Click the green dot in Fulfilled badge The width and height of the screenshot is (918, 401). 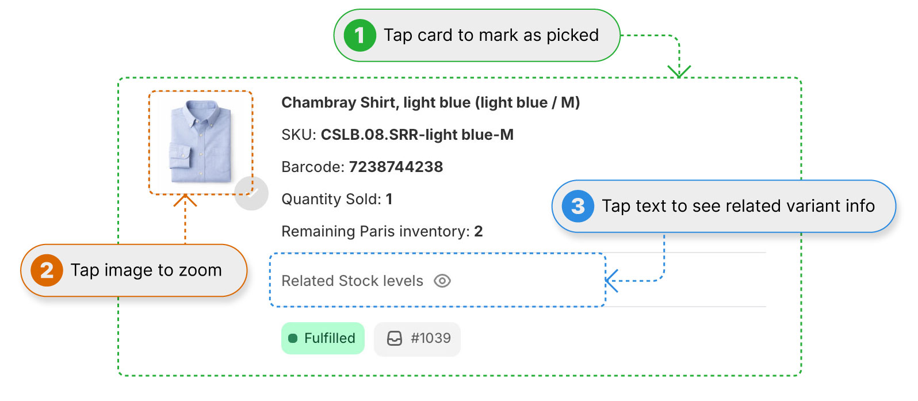click(x=293, y=338)
